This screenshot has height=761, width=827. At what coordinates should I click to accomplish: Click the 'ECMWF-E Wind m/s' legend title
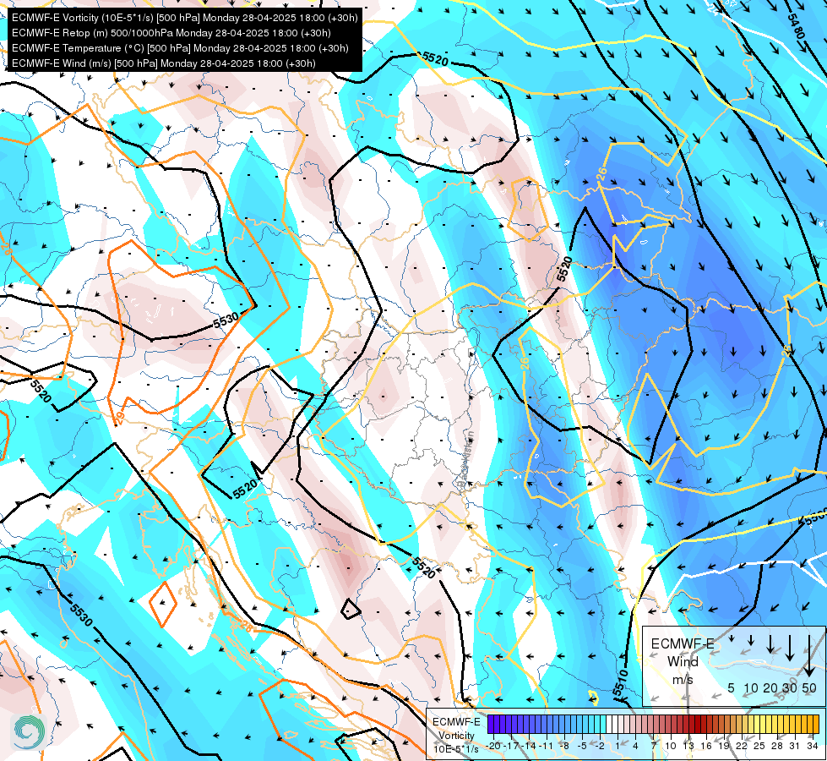coord(683,662)
